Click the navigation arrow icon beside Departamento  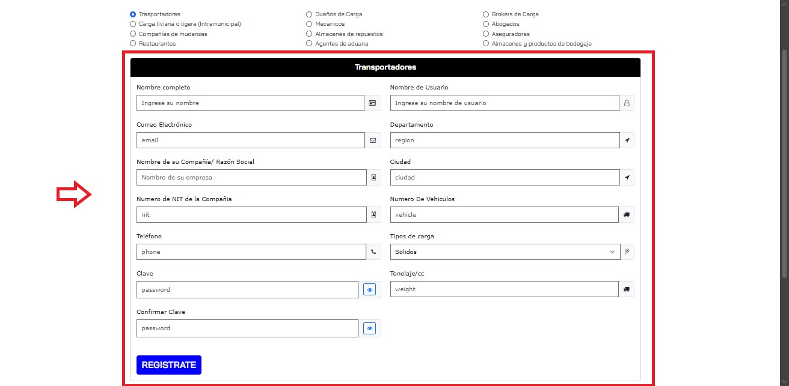pos(627,140)
